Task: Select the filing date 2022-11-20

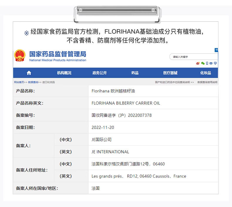Action: (103, 127)
